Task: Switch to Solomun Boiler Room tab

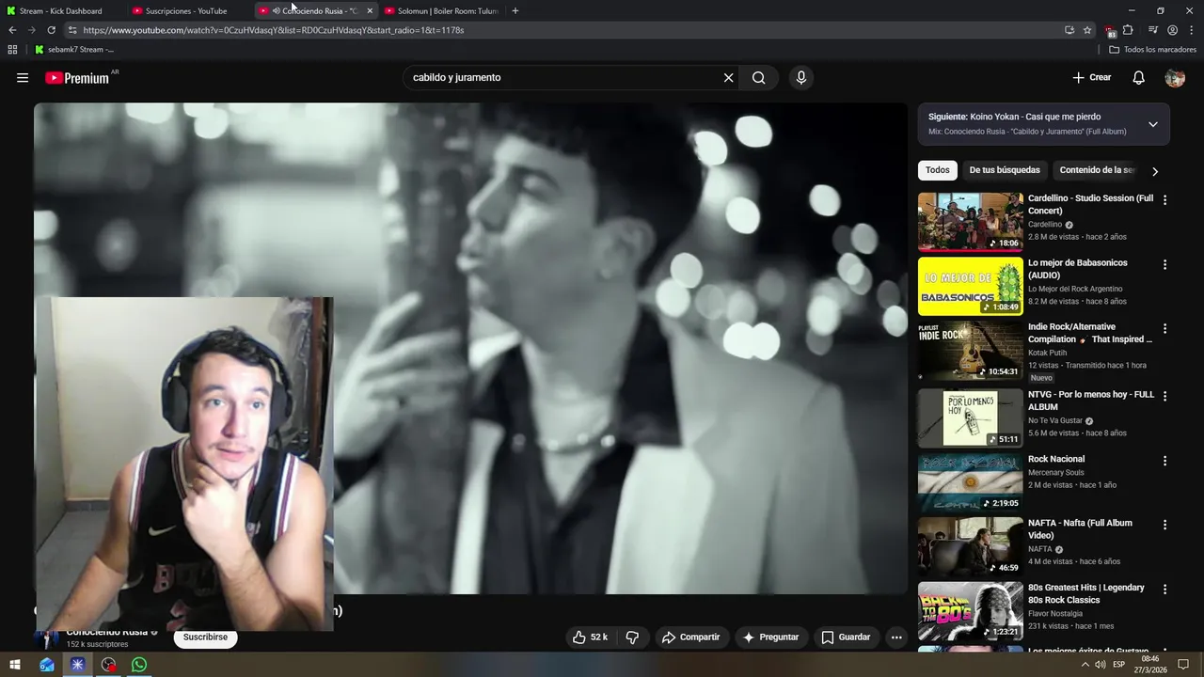Action: 441,11
